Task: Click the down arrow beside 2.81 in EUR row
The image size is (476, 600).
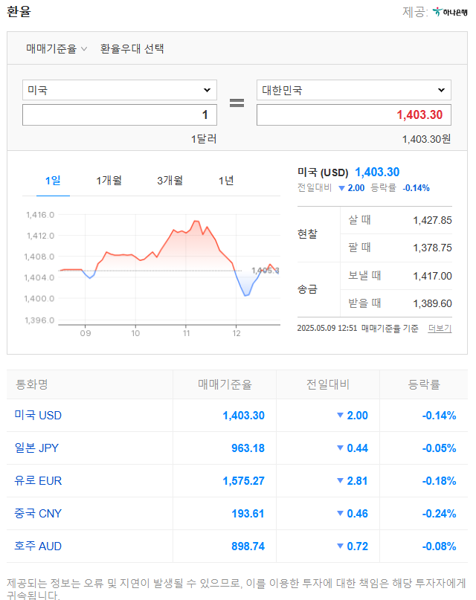Action: pos(340,480)
